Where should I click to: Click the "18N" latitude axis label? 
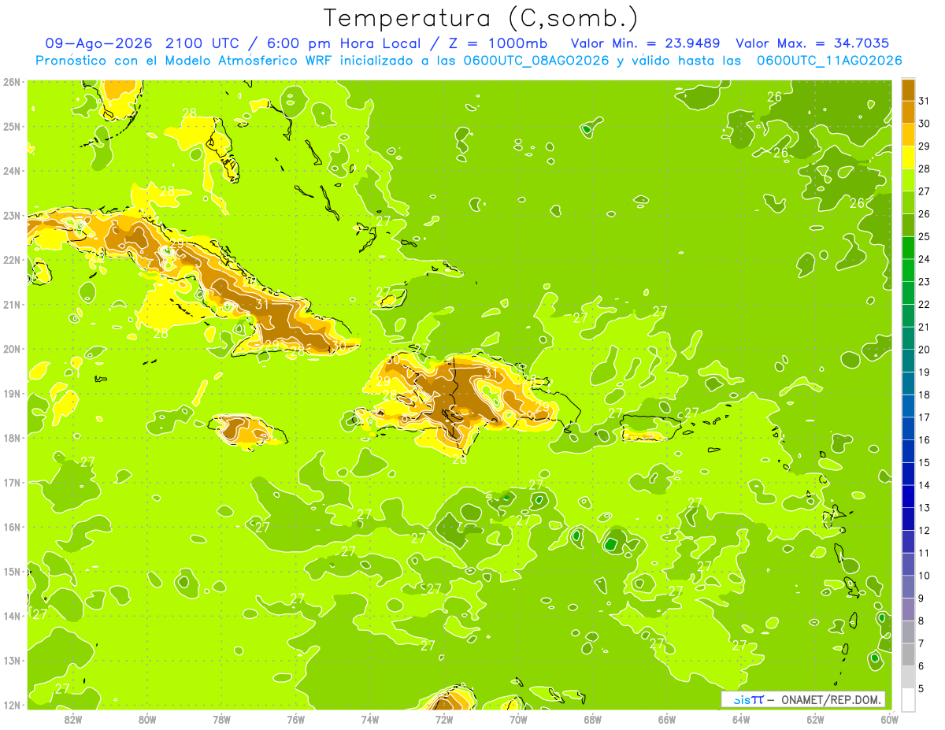(x=11, y=438)
